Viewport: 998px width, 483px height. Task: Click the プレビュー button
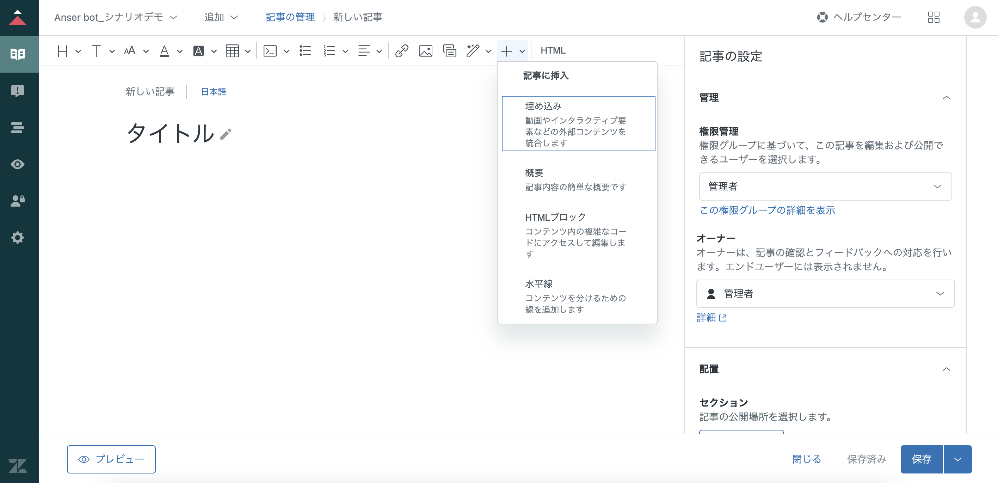(x=111, y=459)
